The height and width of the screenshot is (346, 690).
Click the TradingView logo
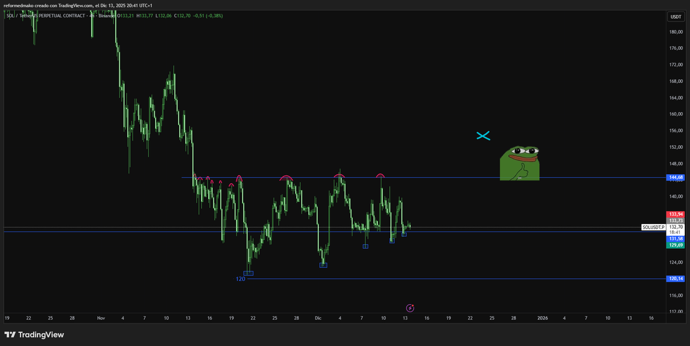tap(34, 335)
